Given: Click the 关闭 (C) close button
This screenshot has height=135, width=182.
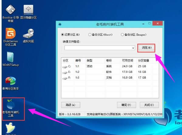Looking at the screenshot, I should 149,105.
